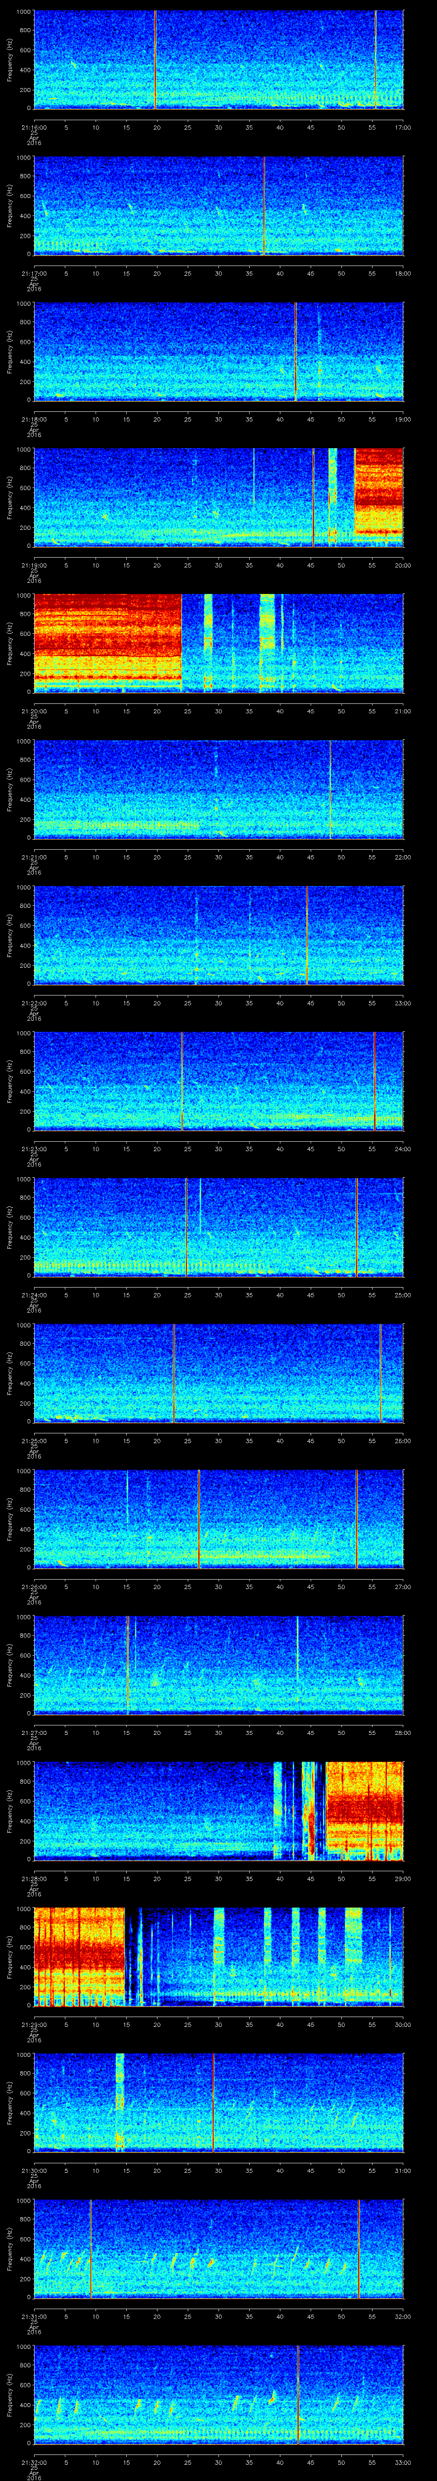This screenshot has width=437, height=2481.
Task: Select the "21:23:00" time axis label
Action: 34,1149
